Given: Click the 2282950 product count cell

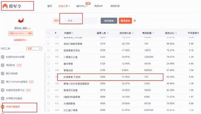Looking at the screenshot, I should (149, 57).
